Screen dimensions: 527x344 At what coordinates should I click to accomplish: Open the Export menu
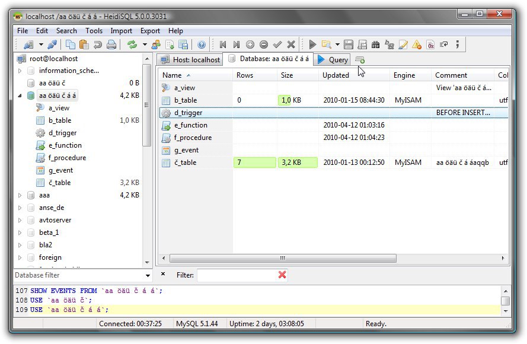click(150, 31)
